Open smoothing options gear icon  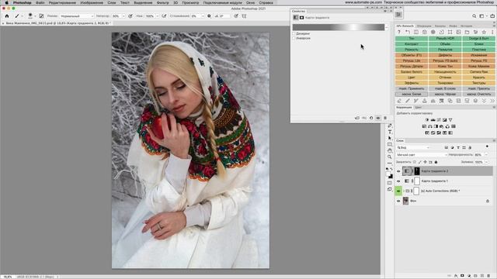click(x=209, y=15)
